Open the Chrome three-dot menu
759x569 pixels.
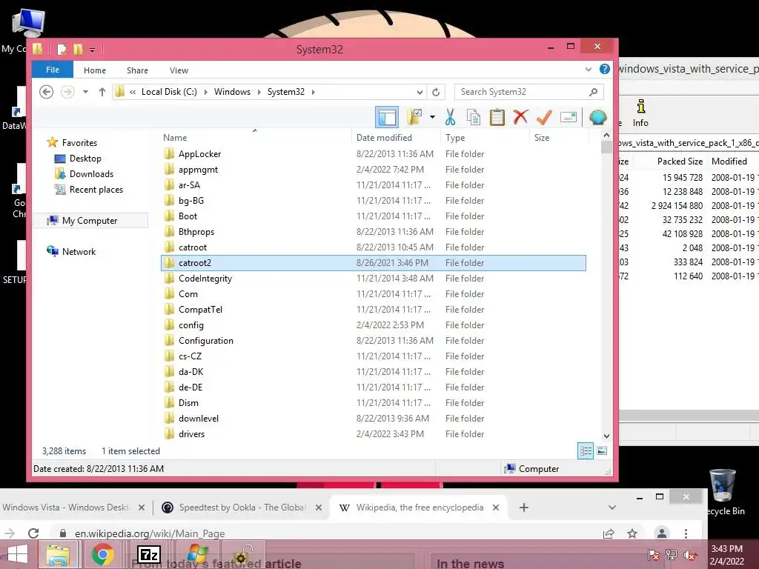click(x=686, y=533)
